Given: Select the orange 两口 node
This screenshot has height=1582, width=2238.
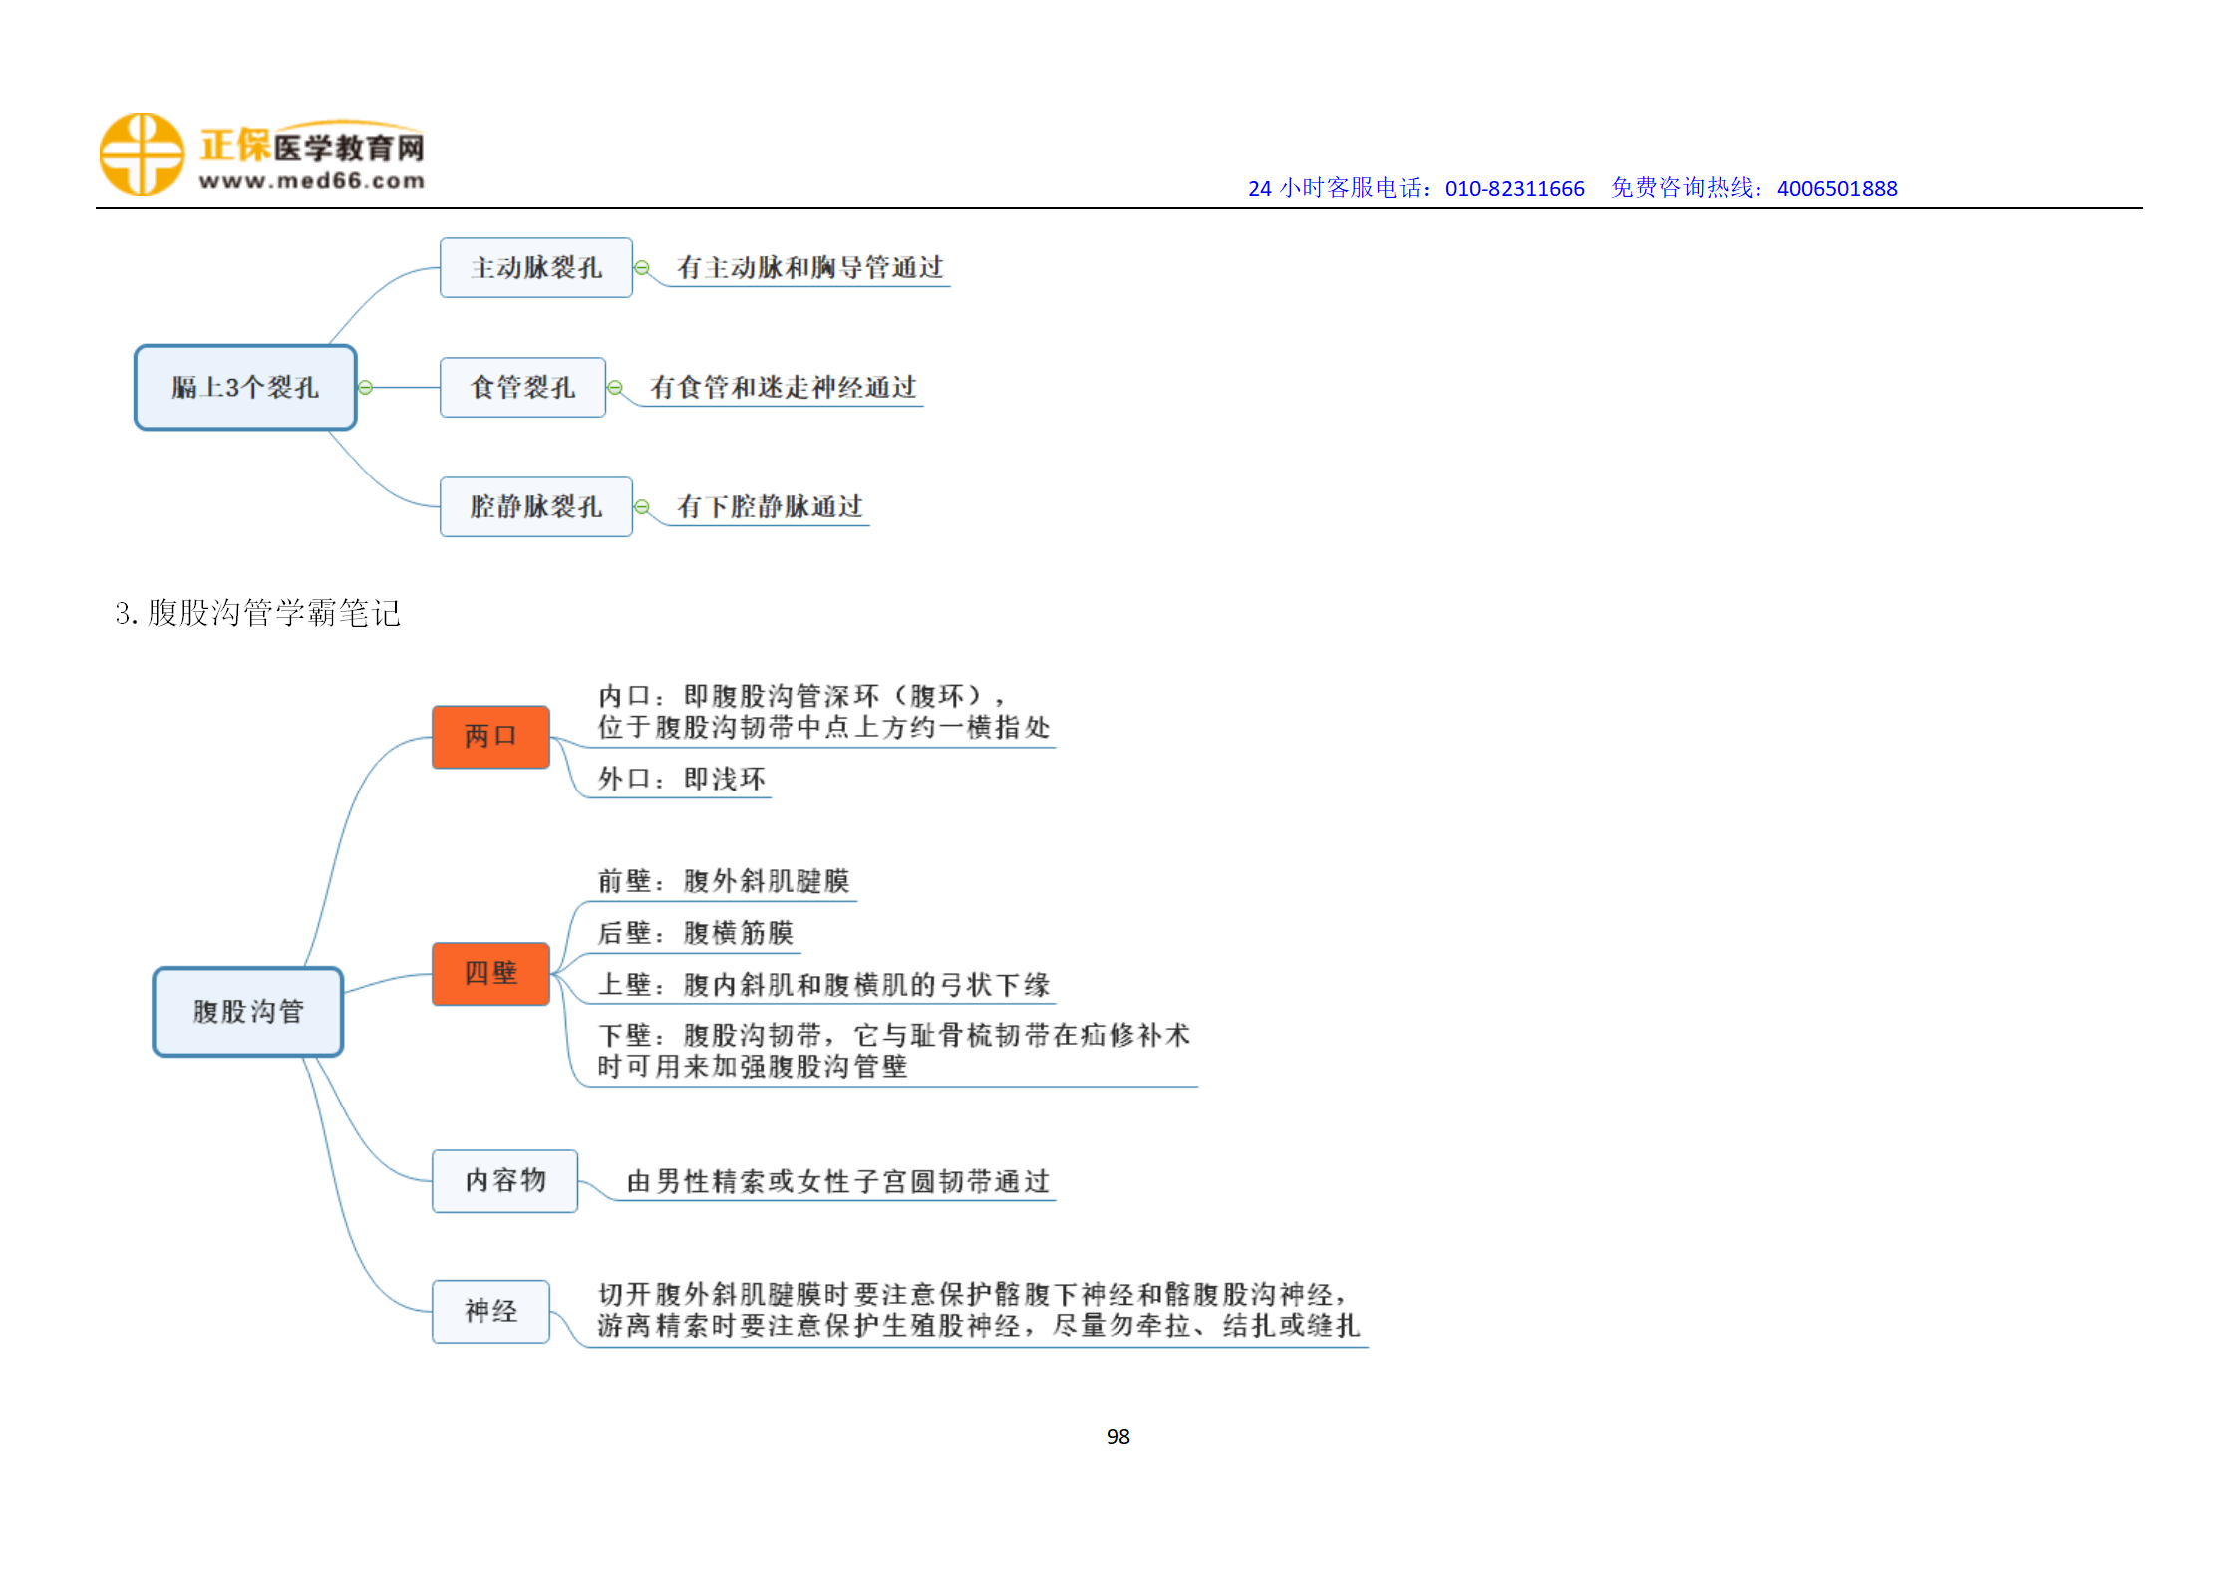Looking at the screenshot, I should tap(490, 736).
